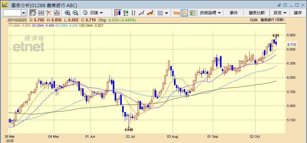Switch to red-green candlestick chart style

tap(126, 13)
